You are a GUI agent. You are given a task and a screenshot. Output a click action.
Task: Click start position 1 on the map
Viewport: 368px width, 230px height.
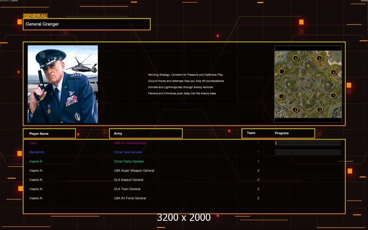(x=282, y=96)
